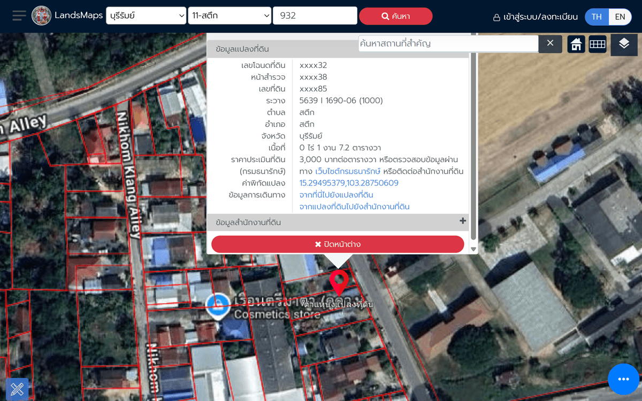Click the red ค้นหา search button
This screenshot has height=401, width=642.
tap(396, 16)
